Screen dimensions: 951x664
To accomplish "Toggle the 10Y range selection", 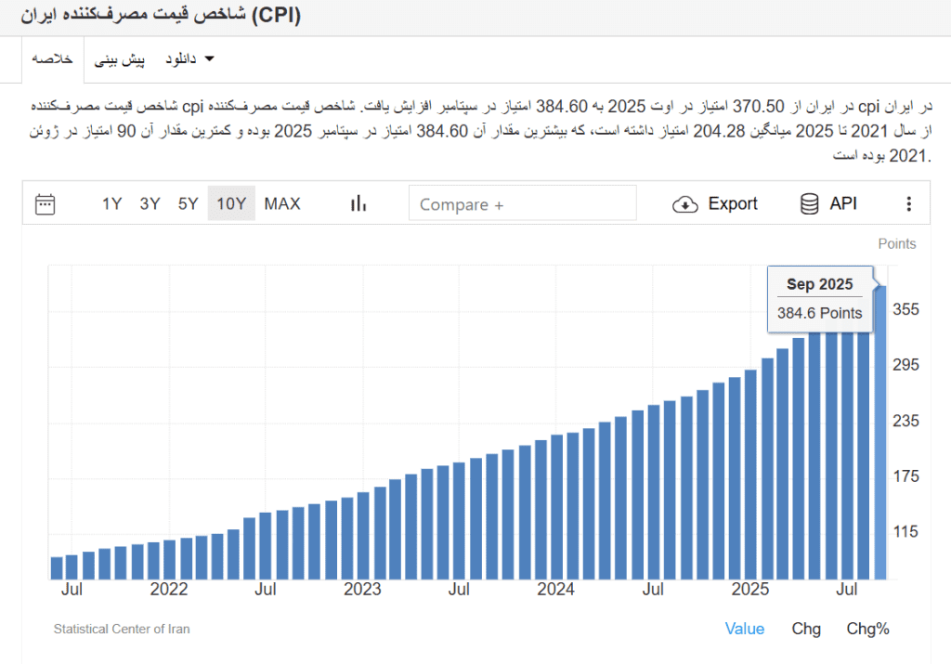I will click(x=230, y=203).
